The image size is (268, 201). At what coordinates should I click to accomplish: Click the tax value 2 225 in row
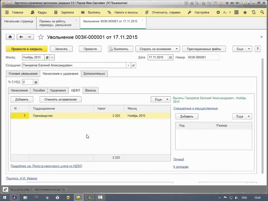[109, 116]
